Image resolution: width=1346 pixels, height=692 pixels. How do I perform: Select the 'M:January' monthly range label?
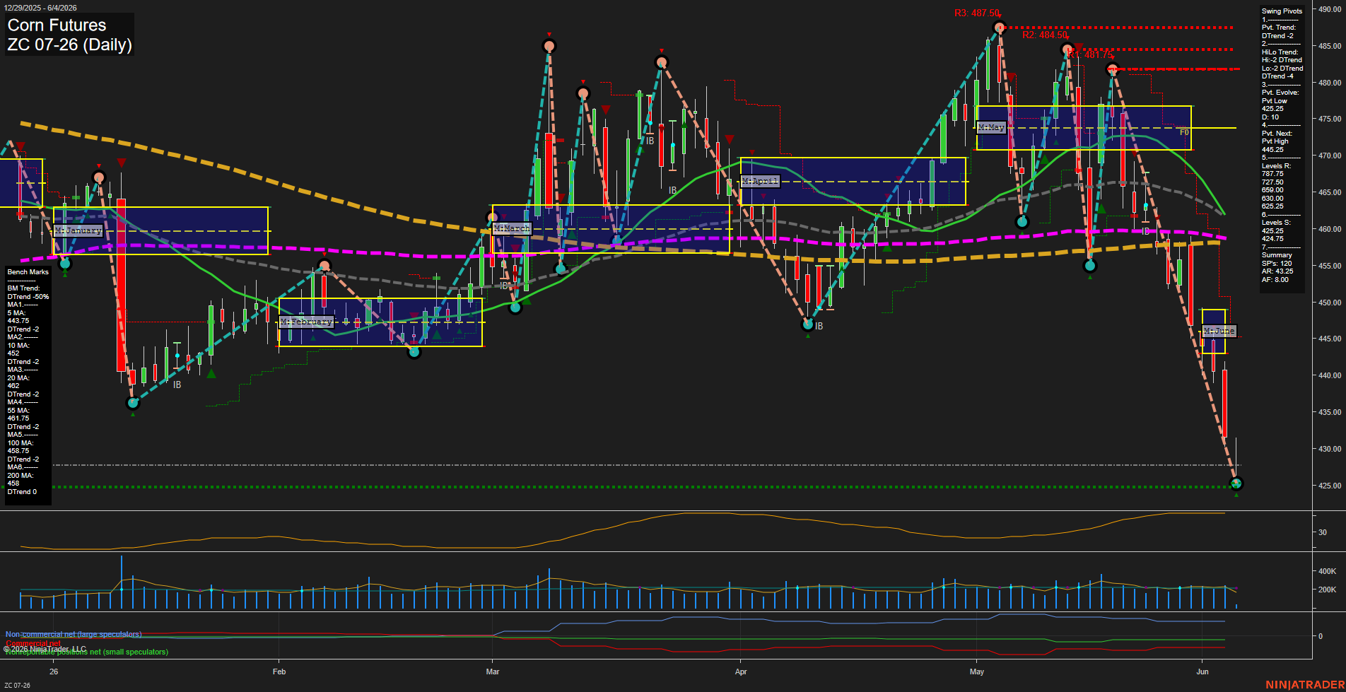coord(78,230)
